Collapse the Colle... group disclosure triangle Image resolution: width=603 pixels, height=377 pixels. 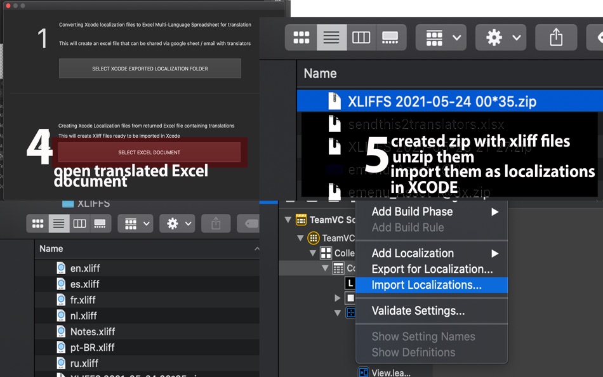[x=313, y=253]
